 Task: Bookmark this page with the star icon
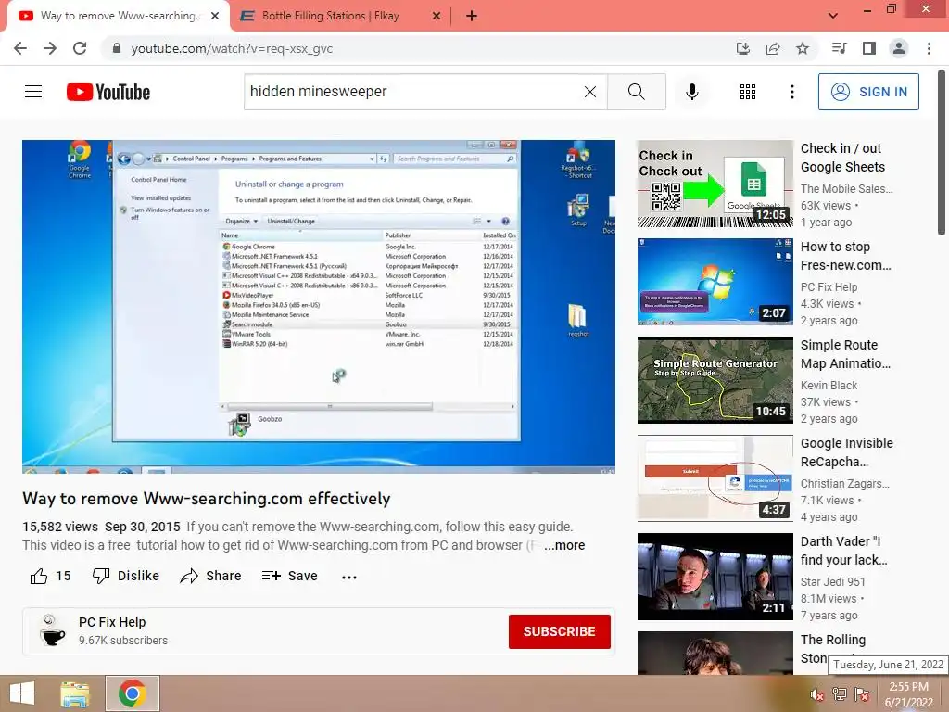coord(803,48)
